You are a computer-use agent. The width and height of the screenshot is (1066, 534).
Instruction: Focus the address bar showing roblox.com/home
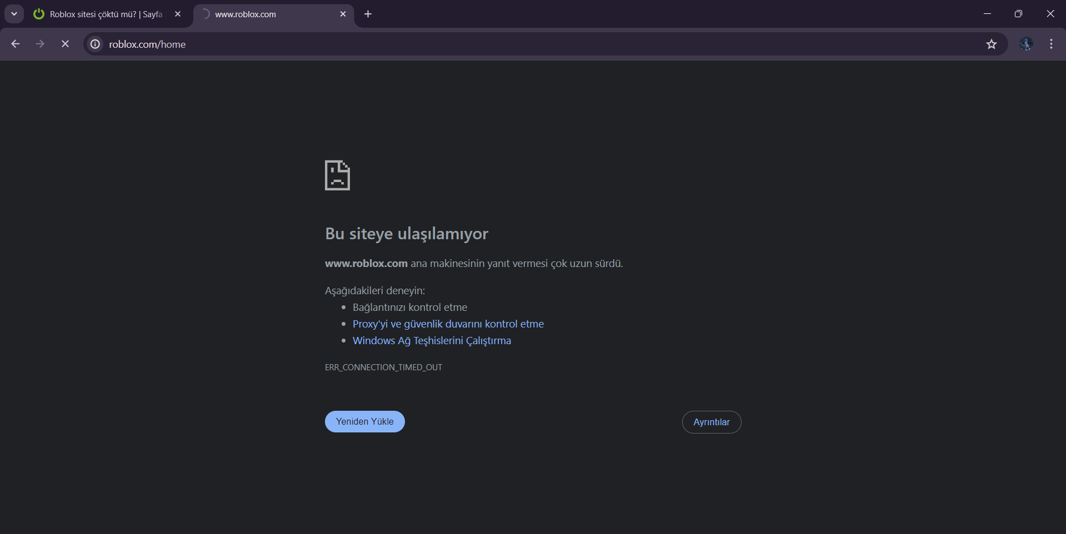(x=544, y=44)
